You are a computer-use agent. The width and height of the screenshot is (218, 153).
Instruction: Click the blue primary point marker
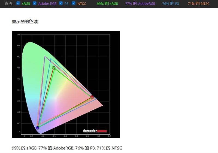[x=37, y=127]
